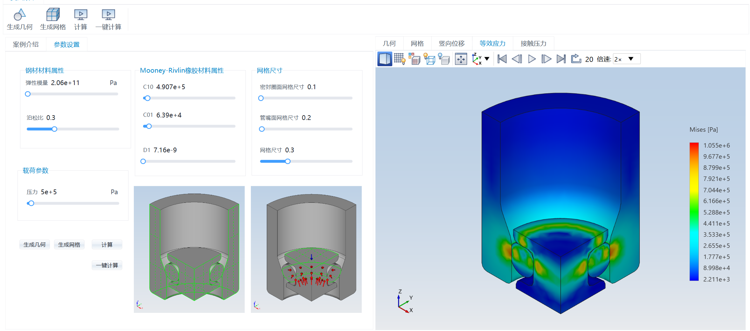Click the Mooney-Rivlin橡胶材料属性 group title
This screenshot has width=750, height=331.
tap(182, 70)
